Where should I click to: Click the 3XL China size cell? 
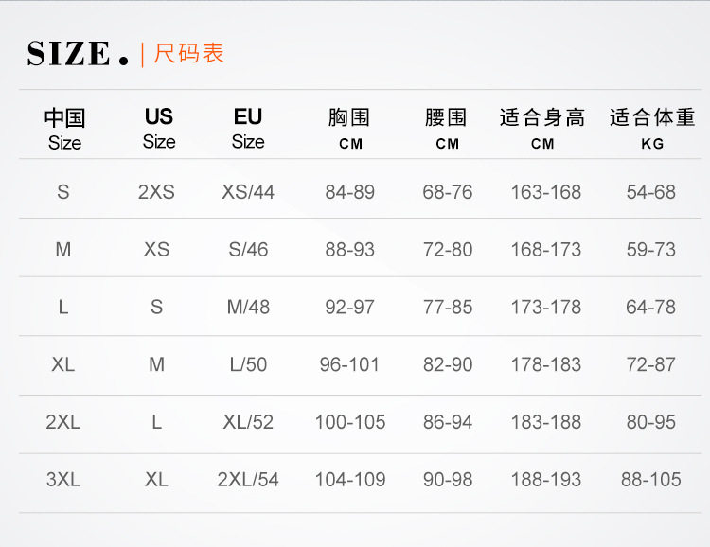[62, 480]
